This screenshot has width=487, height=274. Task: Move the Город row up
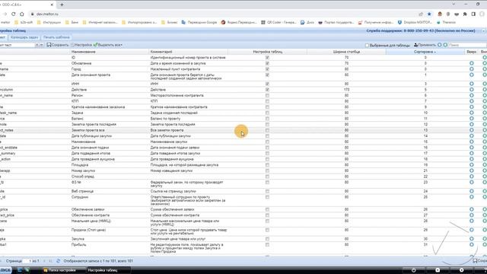472,69
